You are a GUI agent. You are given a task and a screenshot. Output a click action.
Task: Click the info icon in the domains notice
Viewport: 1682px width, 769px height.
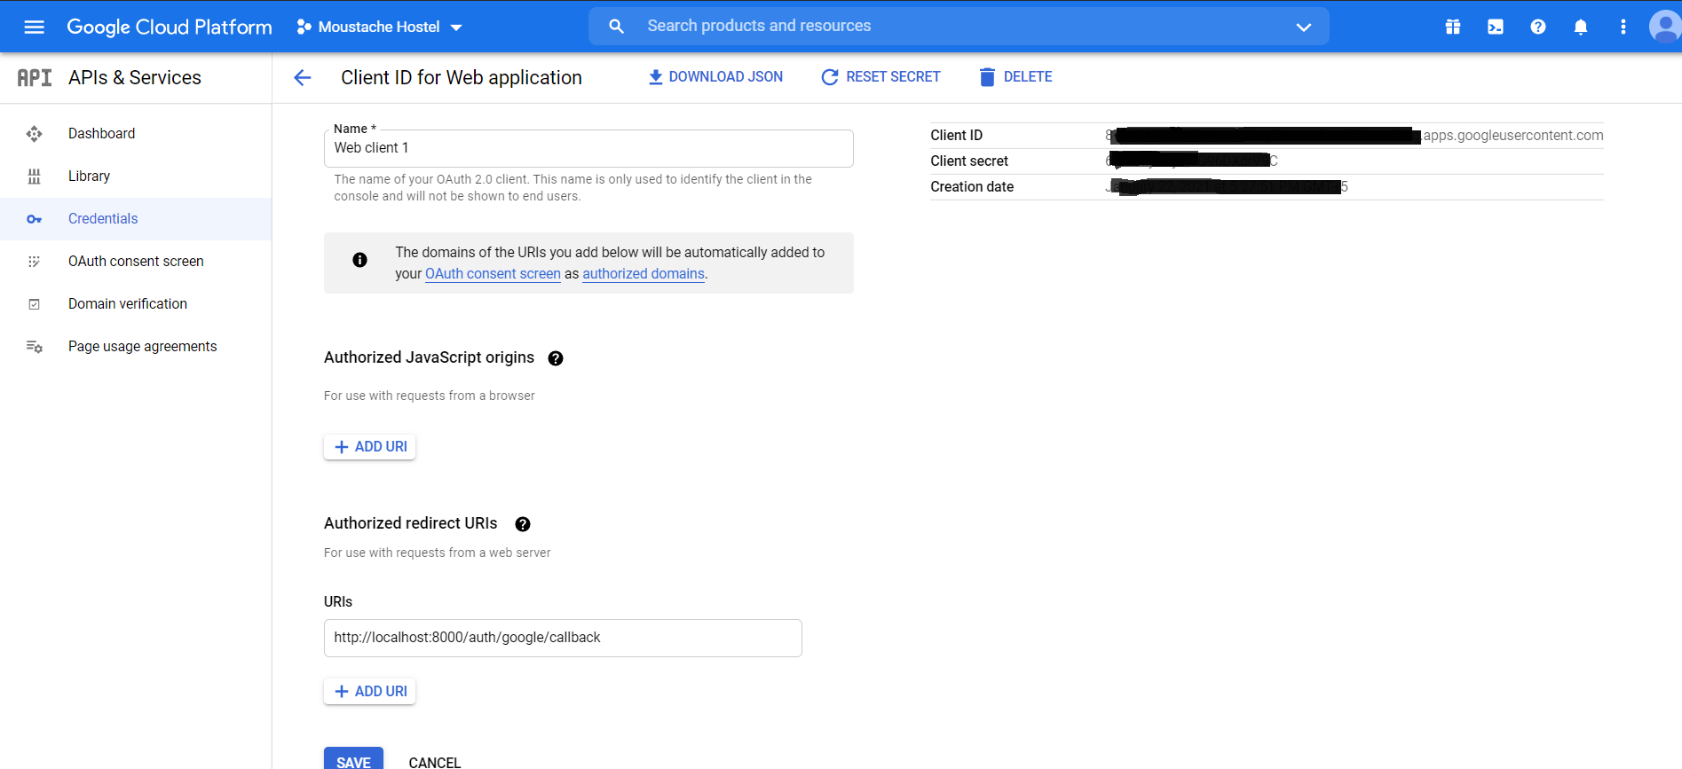coord(359,260)
